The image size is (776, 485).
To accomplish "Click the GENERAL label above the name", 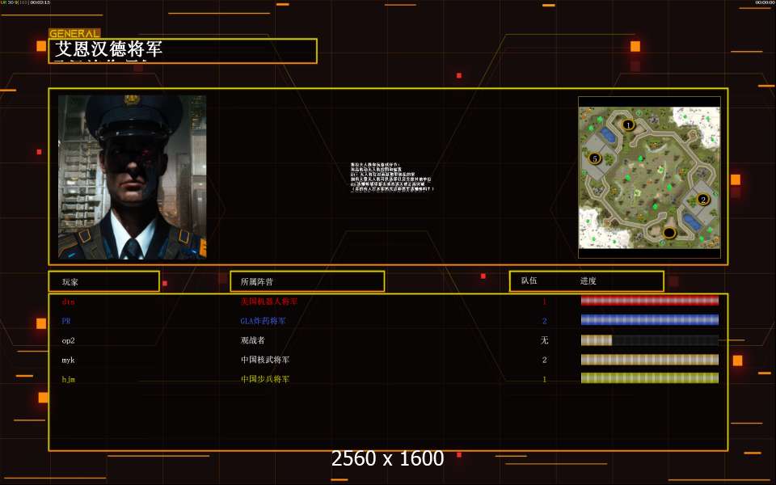I will 74,34.
